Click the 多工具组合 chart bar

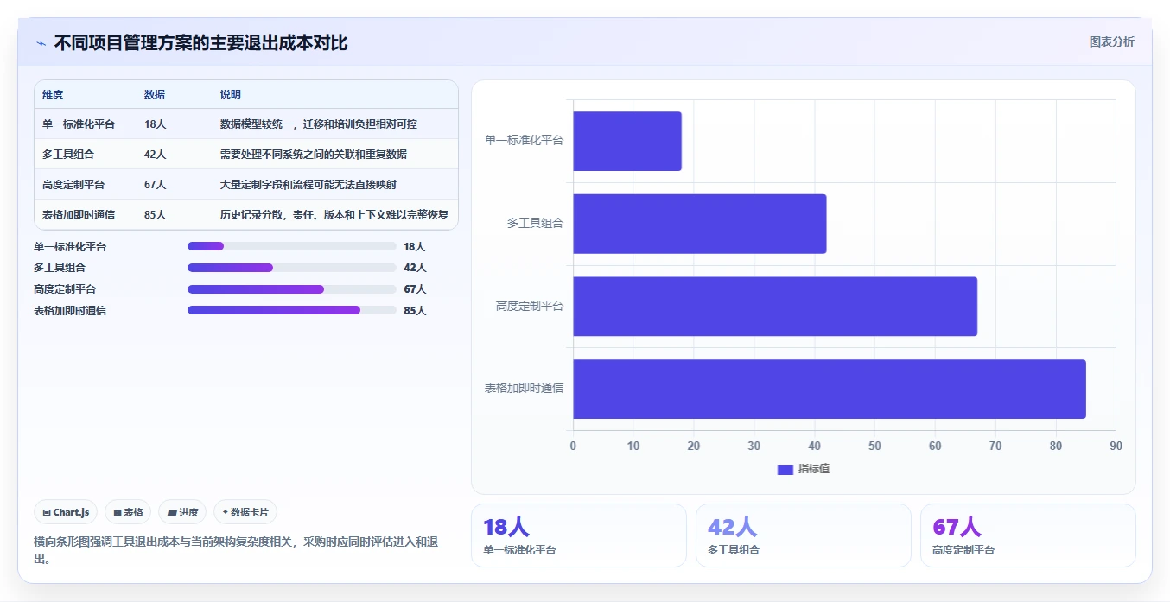(x=700, y=224)
